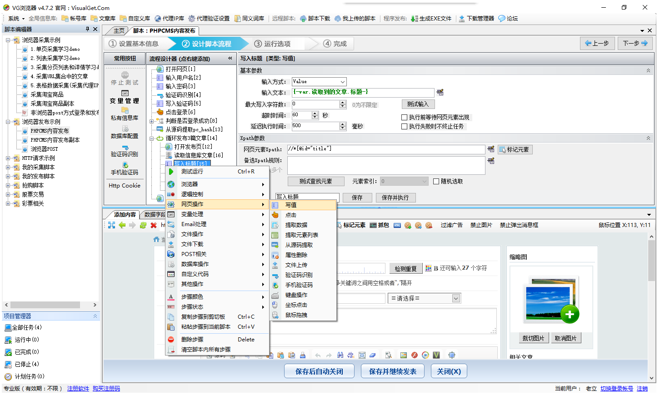Select 从源码提取 in the submenu

coord(303,245)
